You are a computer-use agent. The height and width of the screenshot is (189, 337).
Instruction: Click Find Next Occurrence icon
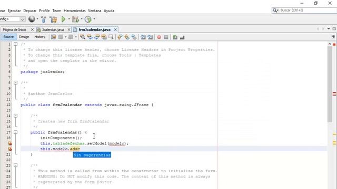(97, 37)
